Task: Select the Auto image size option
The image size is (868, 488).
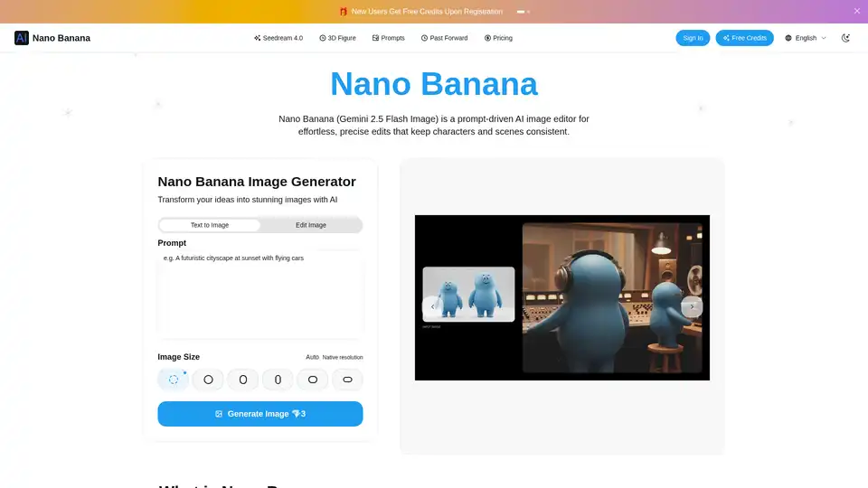Action: tap(174, 380)
